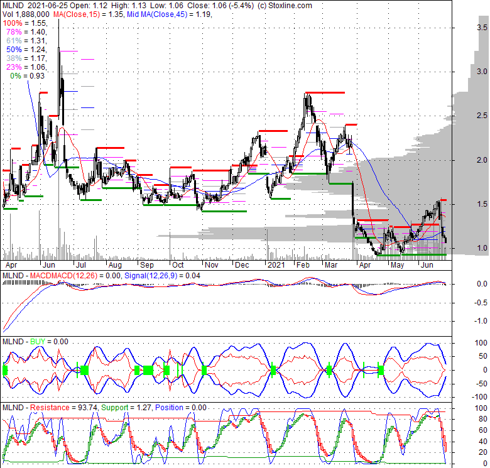Click the Oct month label on axis

[x=178, y=265]
